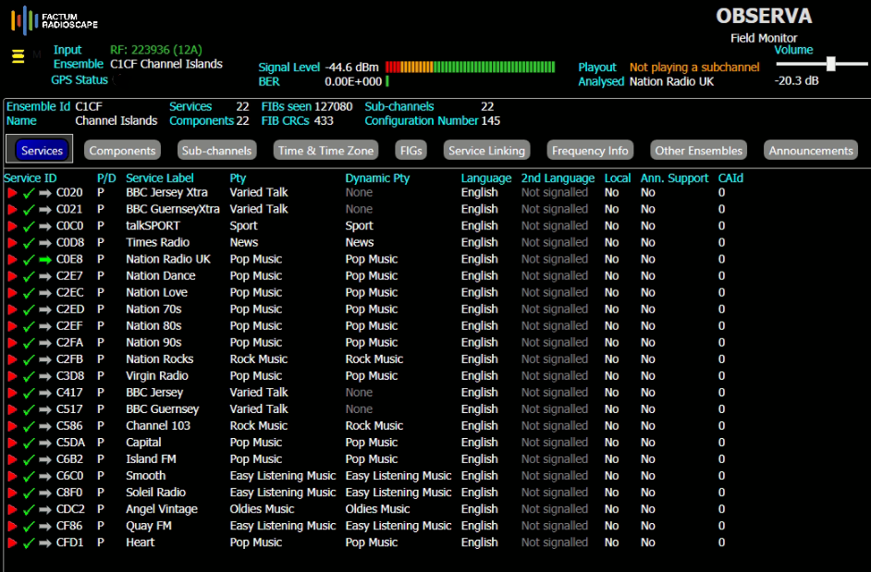871x572 pixels.
Task: Click Oldies Music Pty for Angel Vintage
Action: point(263,509)
